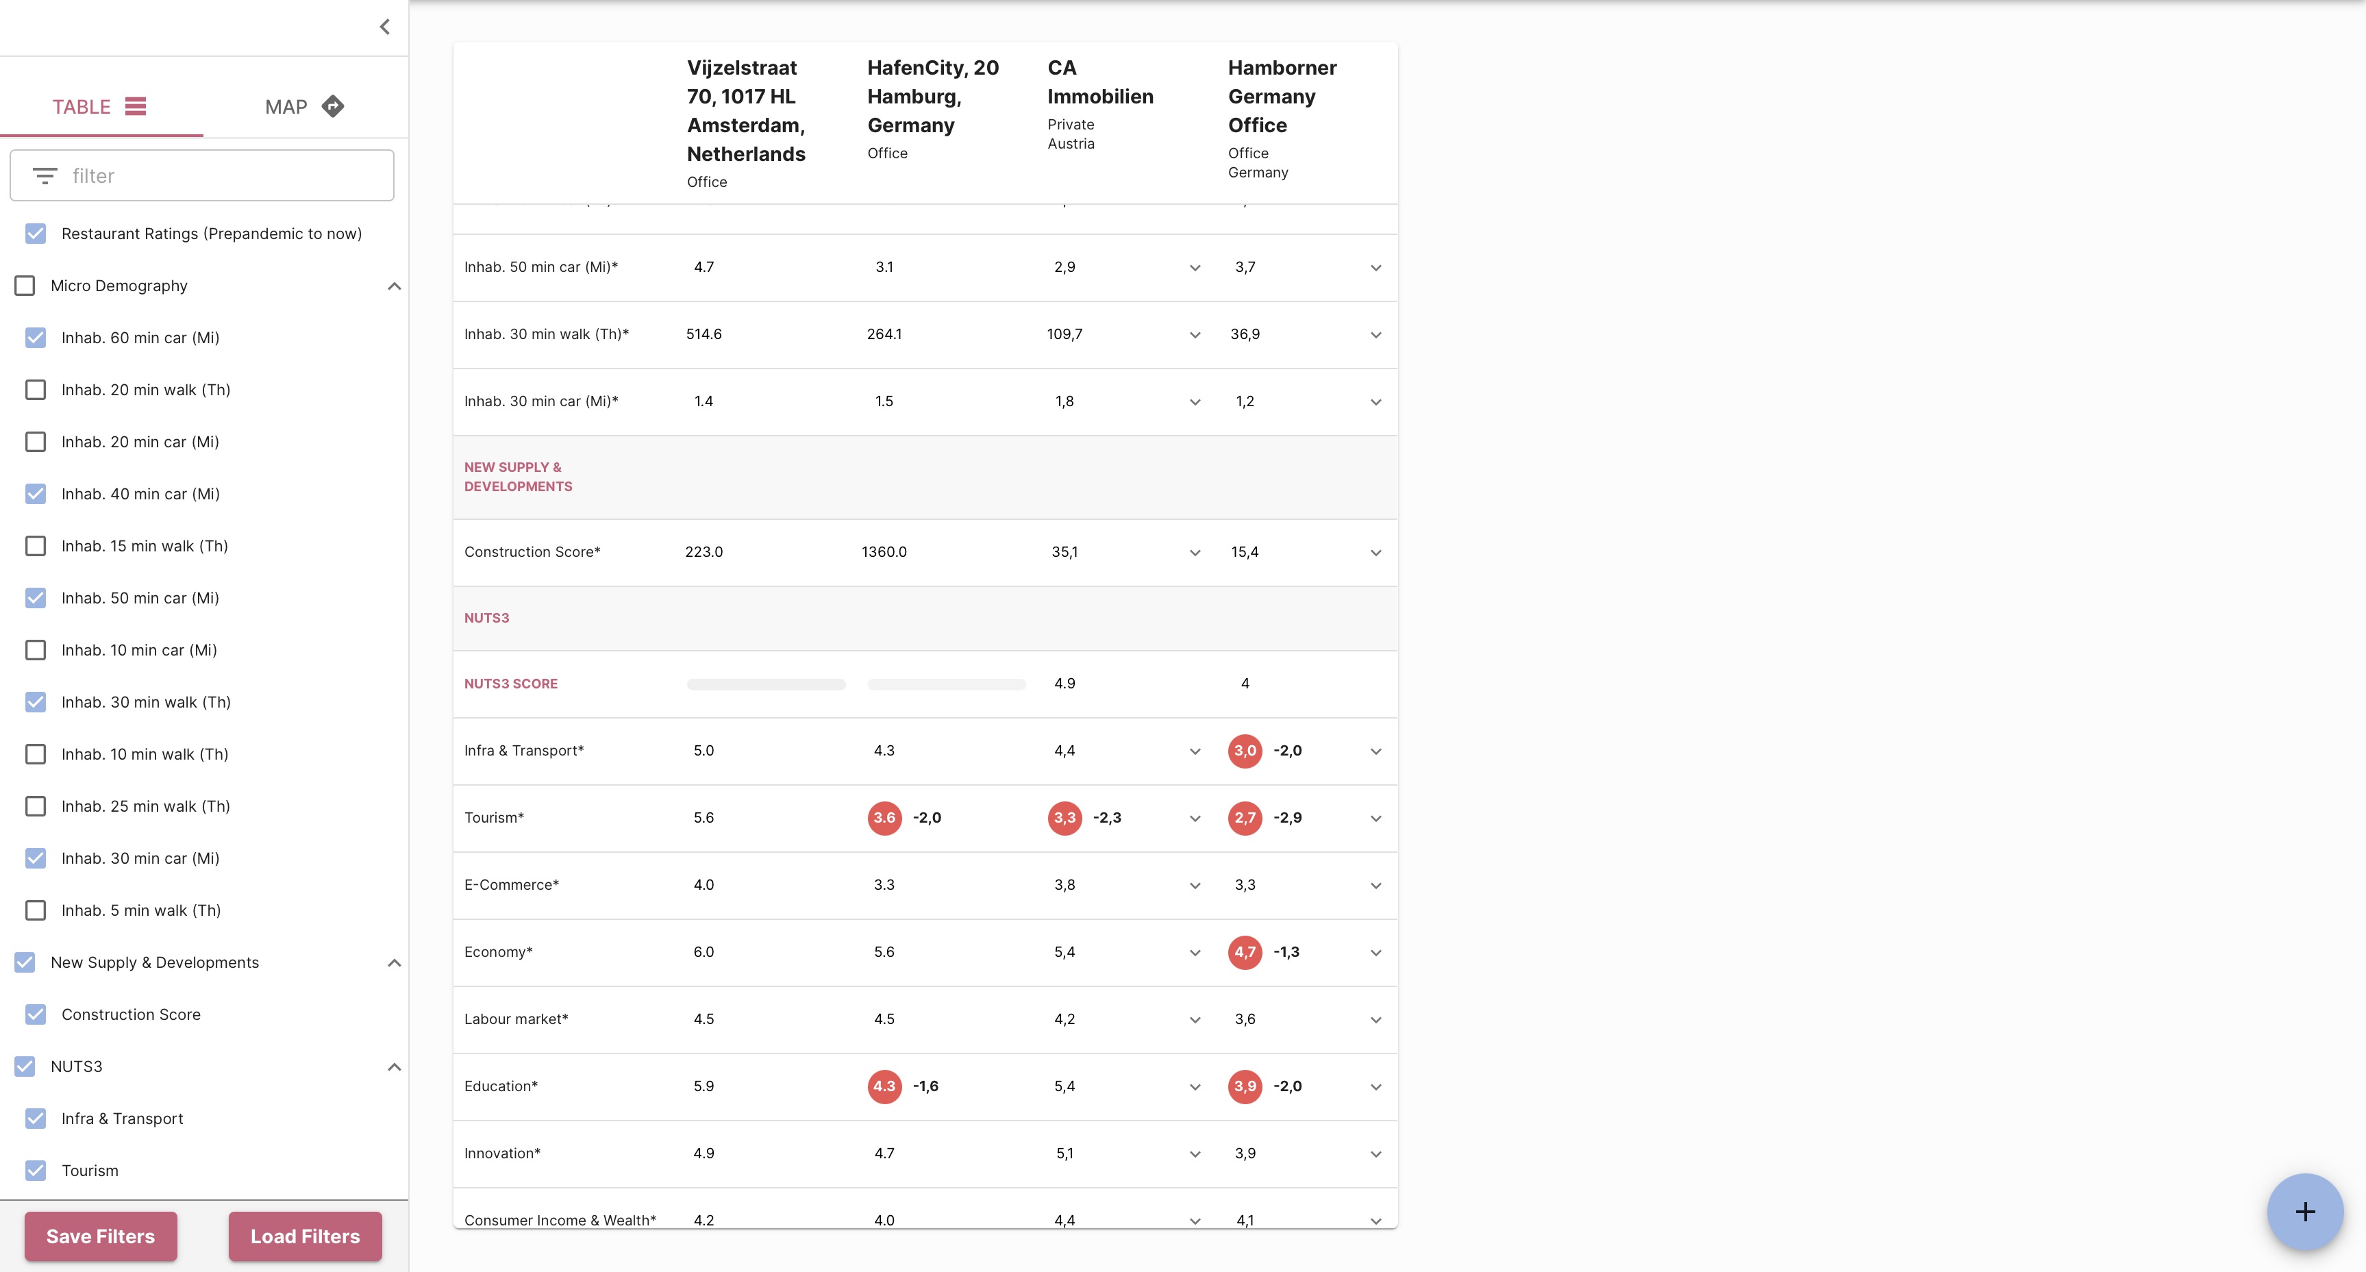Click red 4.3 badge in Education row

click(x=884, y=1086)
